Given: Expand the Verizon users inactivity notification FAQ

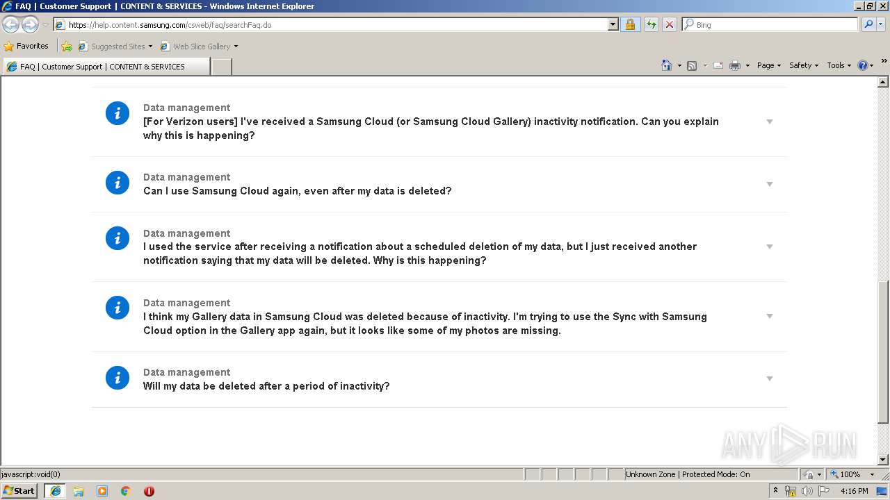Looking at the screenshot, I should coord(770,122).
